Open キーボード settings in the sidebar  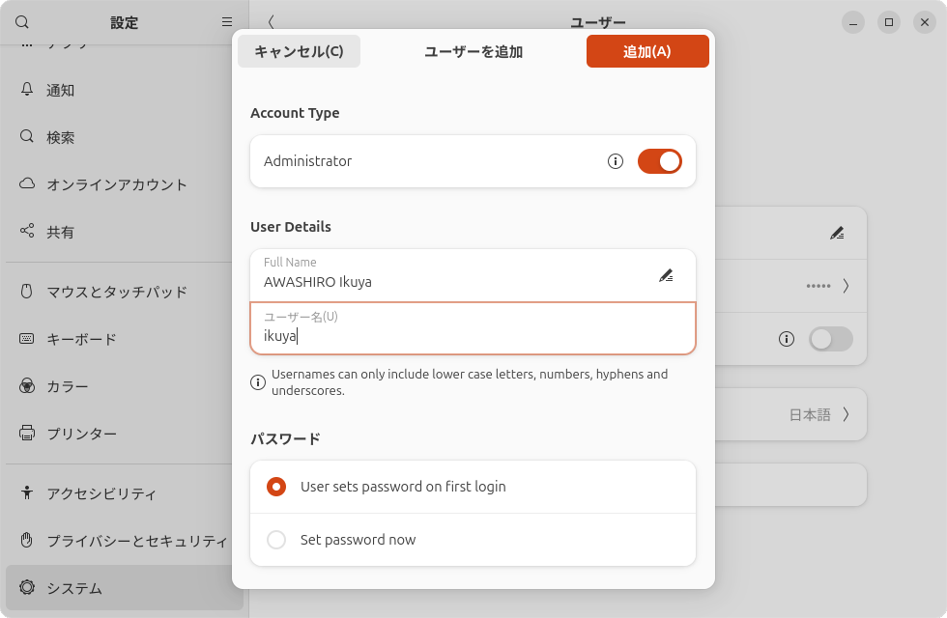tap(125, 339)
